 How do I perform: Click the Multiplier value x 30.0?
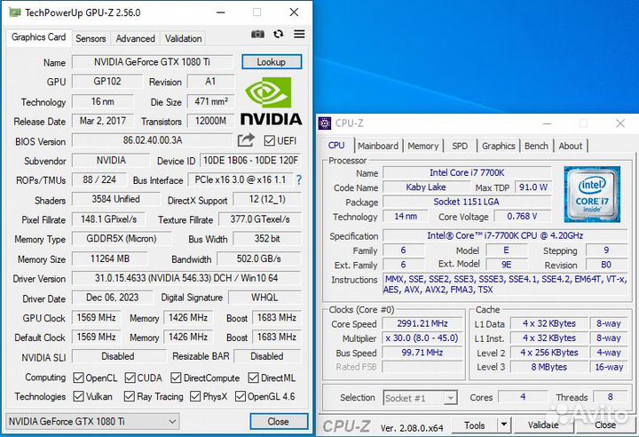click(x=422, y=338)
